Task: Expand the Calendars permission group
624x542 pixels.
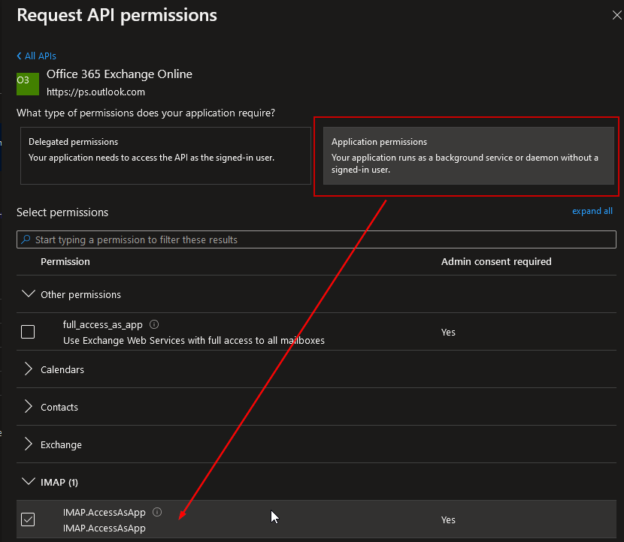Action: 29,369
